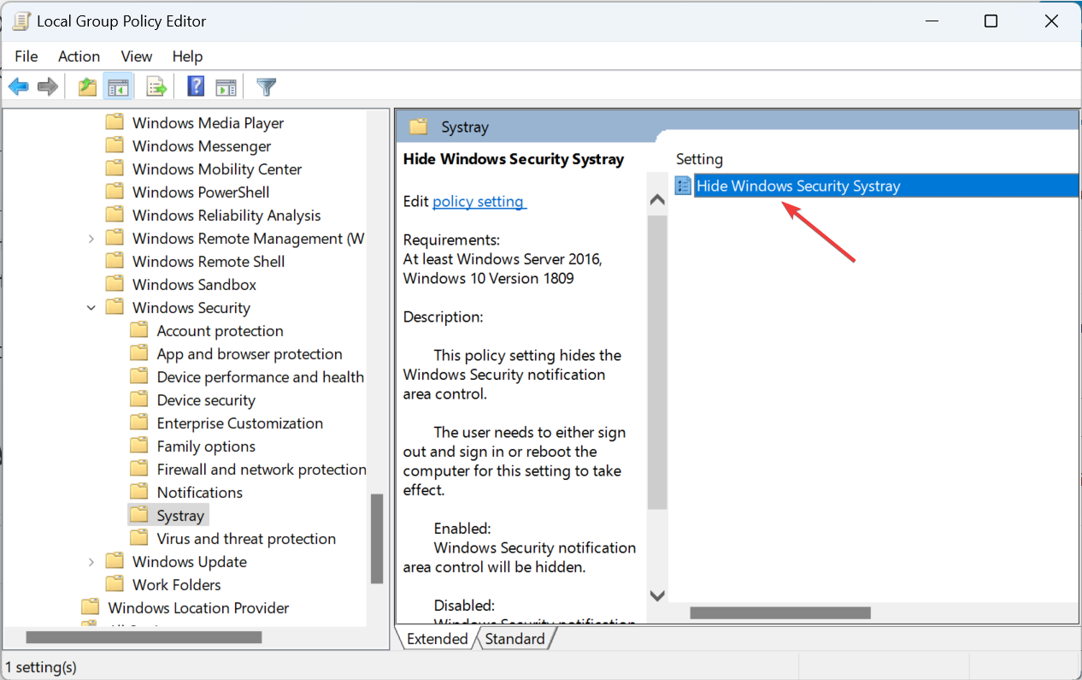This screenshot has height=680, width=1082.
Task: Click the Setting column header
Action: tap(699, 159)
